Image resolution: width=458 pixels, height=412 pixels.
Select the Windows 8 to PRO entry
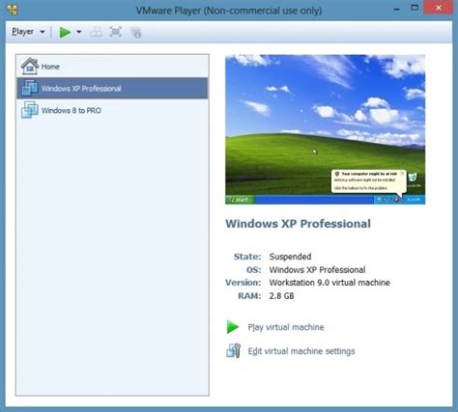[x=112, y=110]
